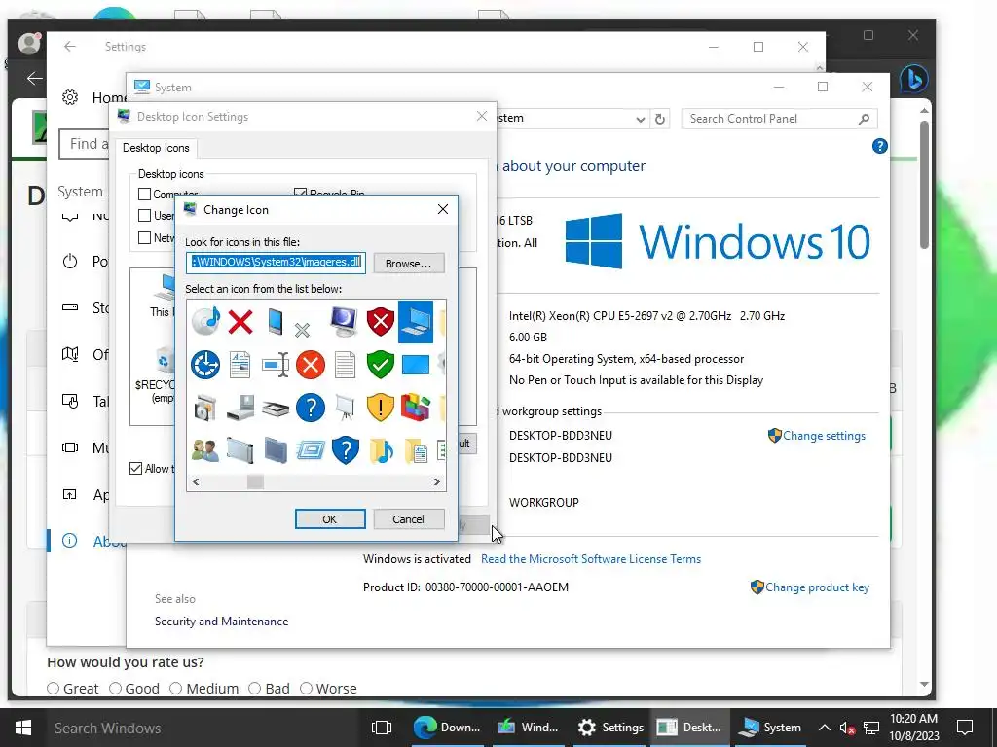Open the Desktop Icons tab
The height and width of the screenshot is (747, 997).
(x=156, y=148)
